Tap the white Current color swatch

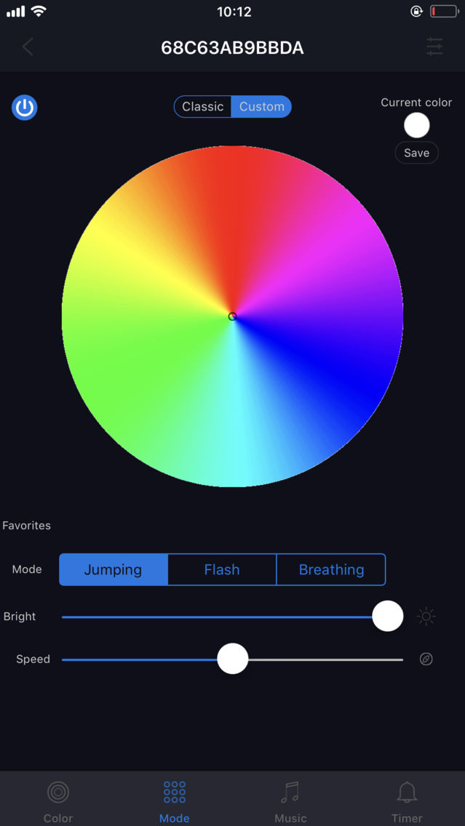[416, 125]
